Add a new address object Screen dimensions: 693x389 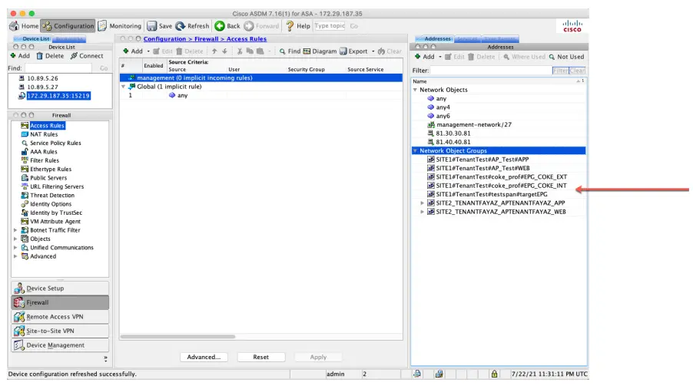coord(424,57)
